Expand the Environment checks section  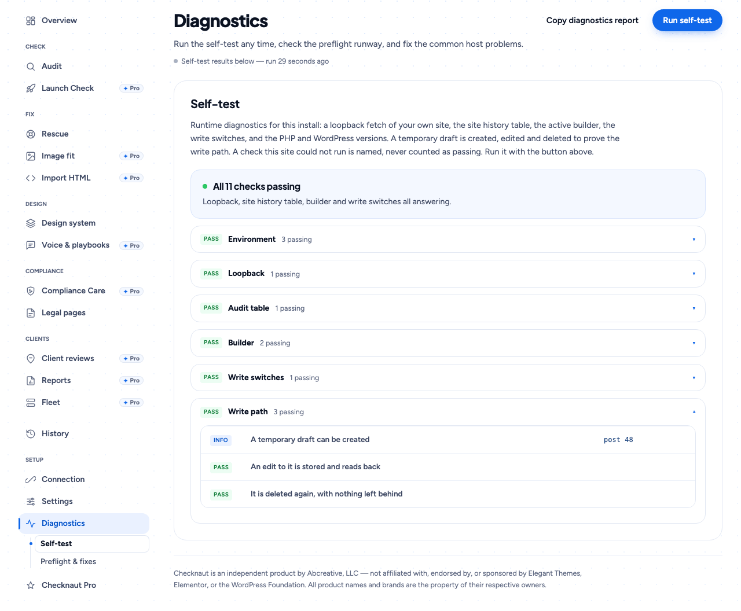click(448, 240)
